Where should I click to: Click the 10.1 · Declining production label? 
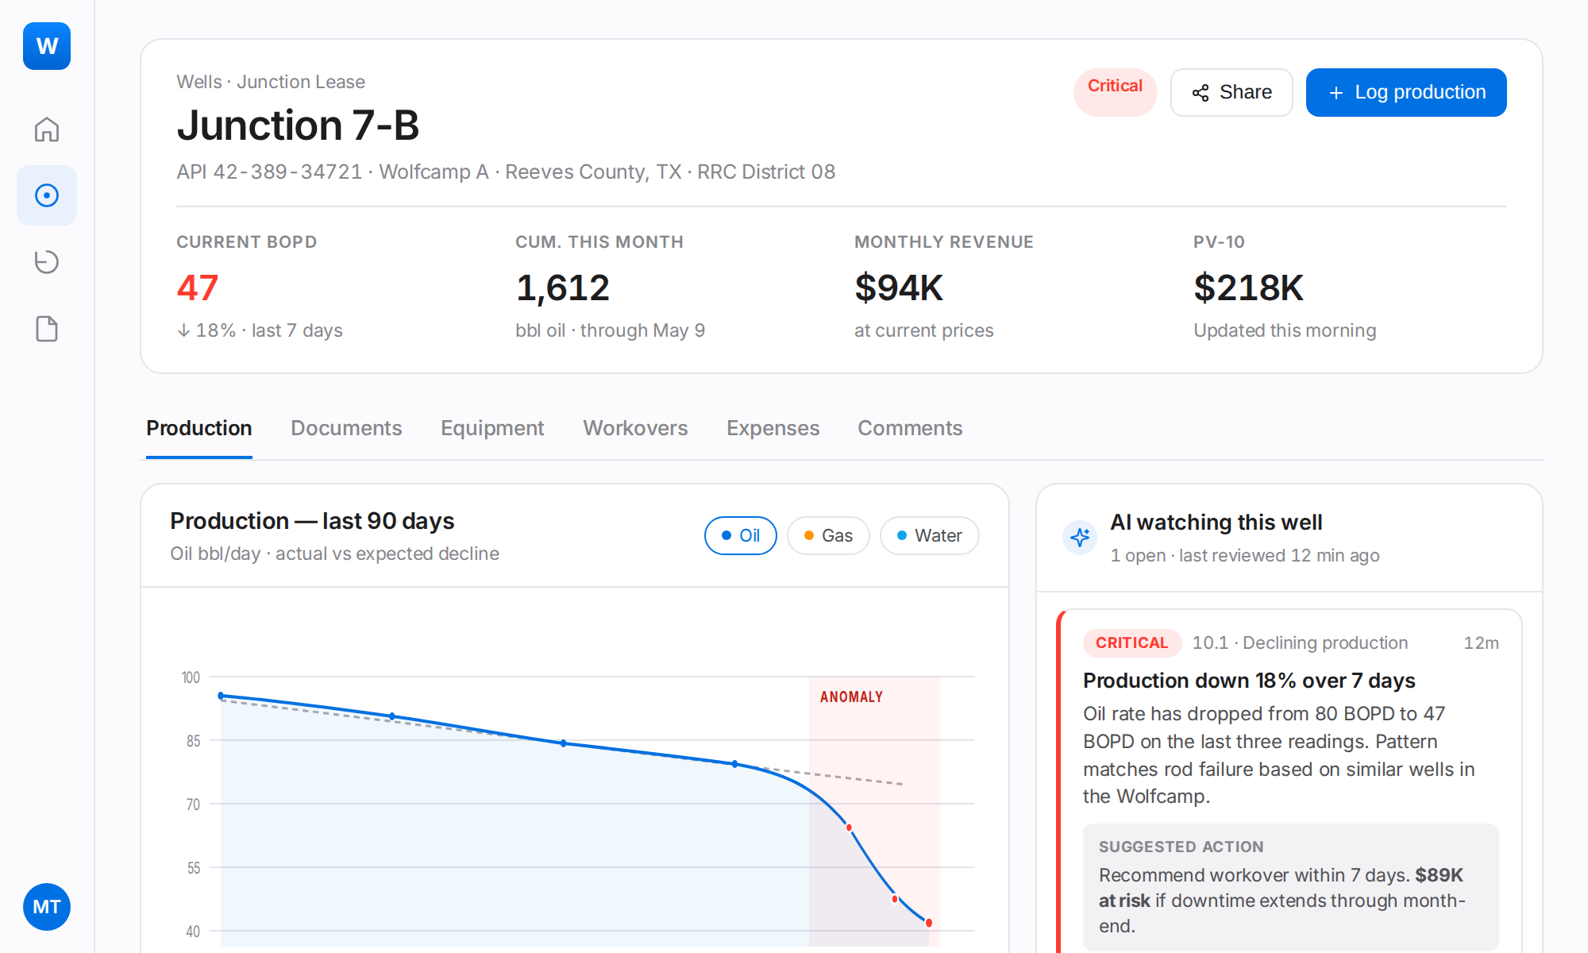(1300, 642)
